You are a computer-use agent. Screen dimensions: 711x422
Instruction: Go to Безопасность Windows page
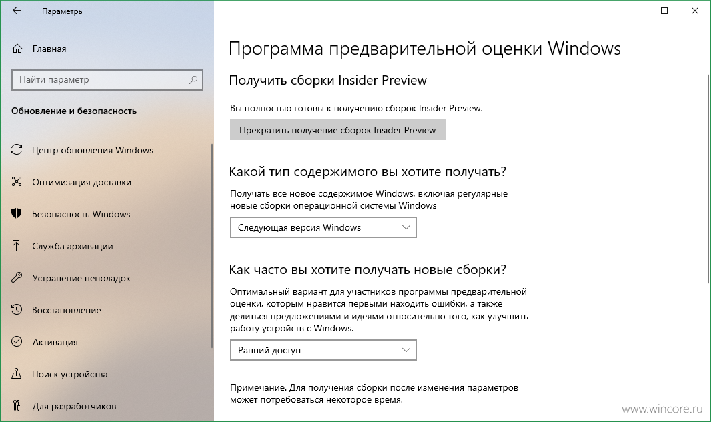(81, 214)
